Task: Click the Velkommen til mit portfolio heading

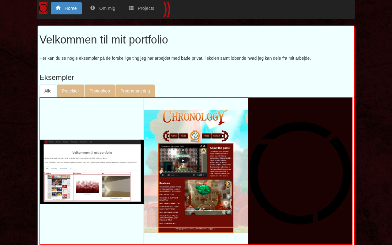Action: pos(104,40)
